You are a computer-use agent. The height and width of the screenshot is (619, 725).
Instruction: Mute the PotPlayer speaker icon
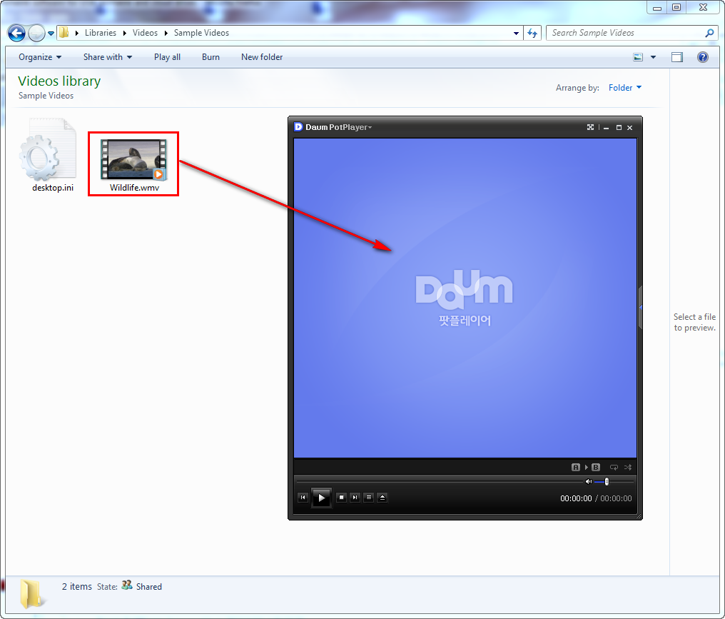589,482
